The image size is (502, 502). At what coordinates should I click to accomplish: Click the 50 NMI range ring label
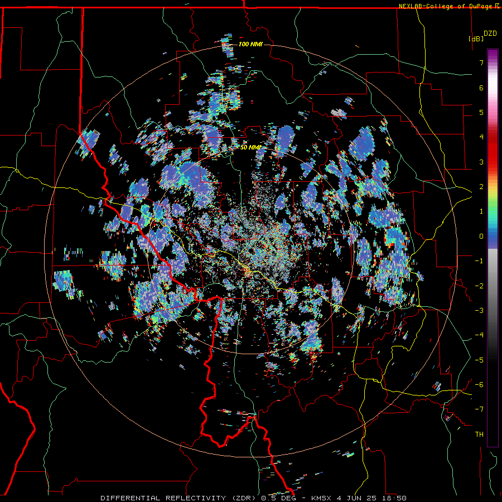pyautogui.click(x=250, y=147)
